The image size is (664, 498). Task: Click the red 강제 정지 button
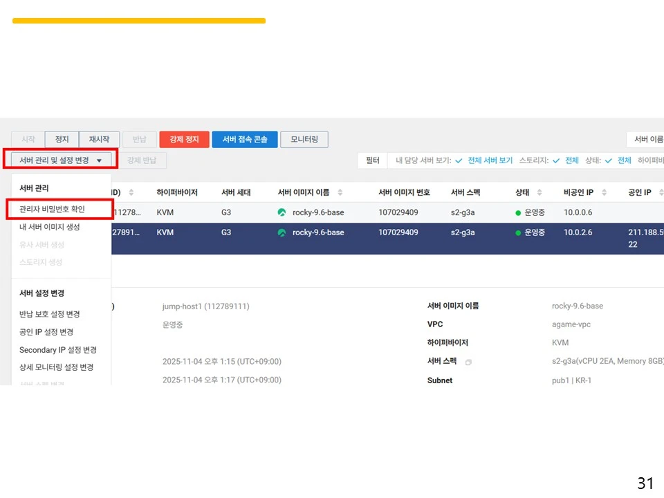pyautogui.click(x=184, y=139)
